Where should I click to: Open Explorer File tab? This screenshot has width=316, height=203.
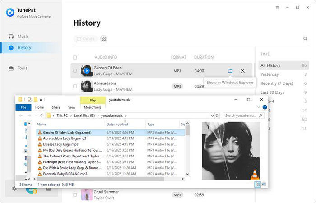click(x=23, y=107)
